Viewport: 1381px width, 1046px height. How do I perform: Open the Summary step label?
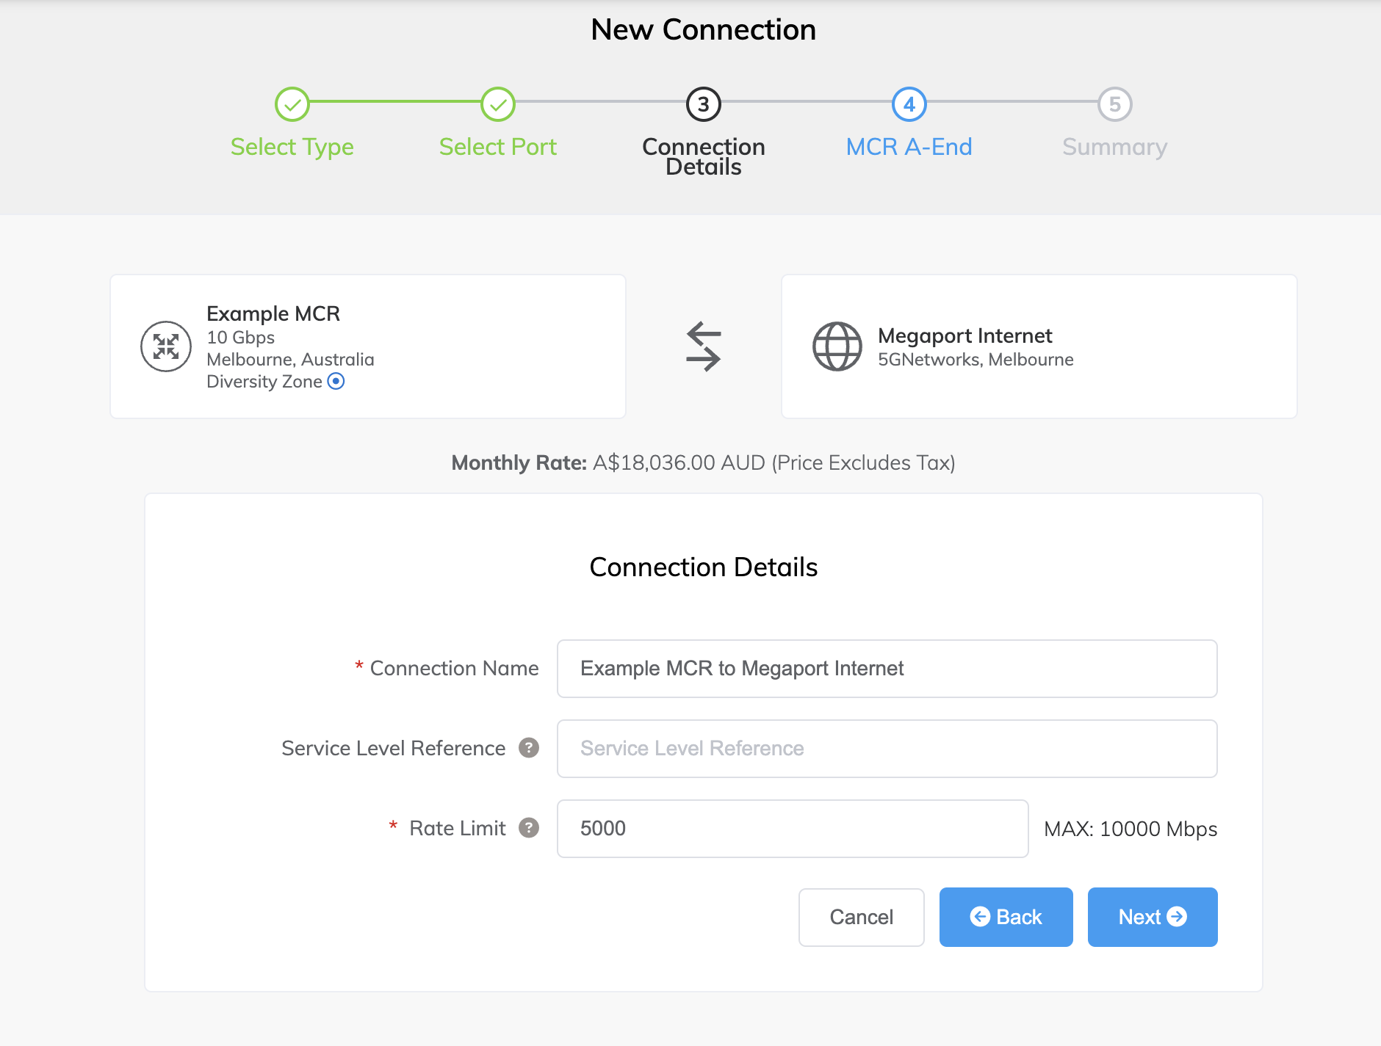[x=1115, y=147]
